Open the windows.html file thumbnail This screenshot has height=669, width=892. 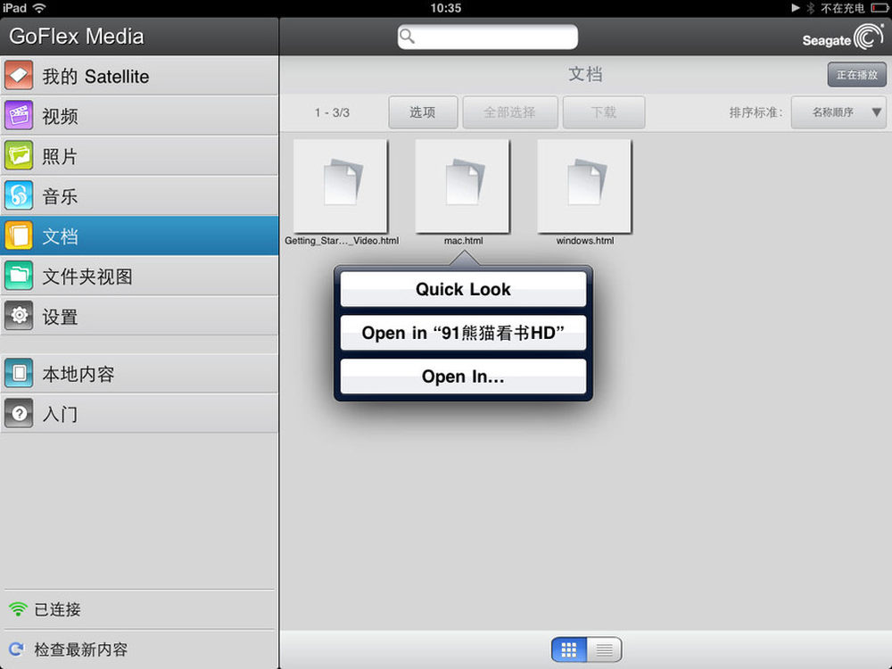584,186
